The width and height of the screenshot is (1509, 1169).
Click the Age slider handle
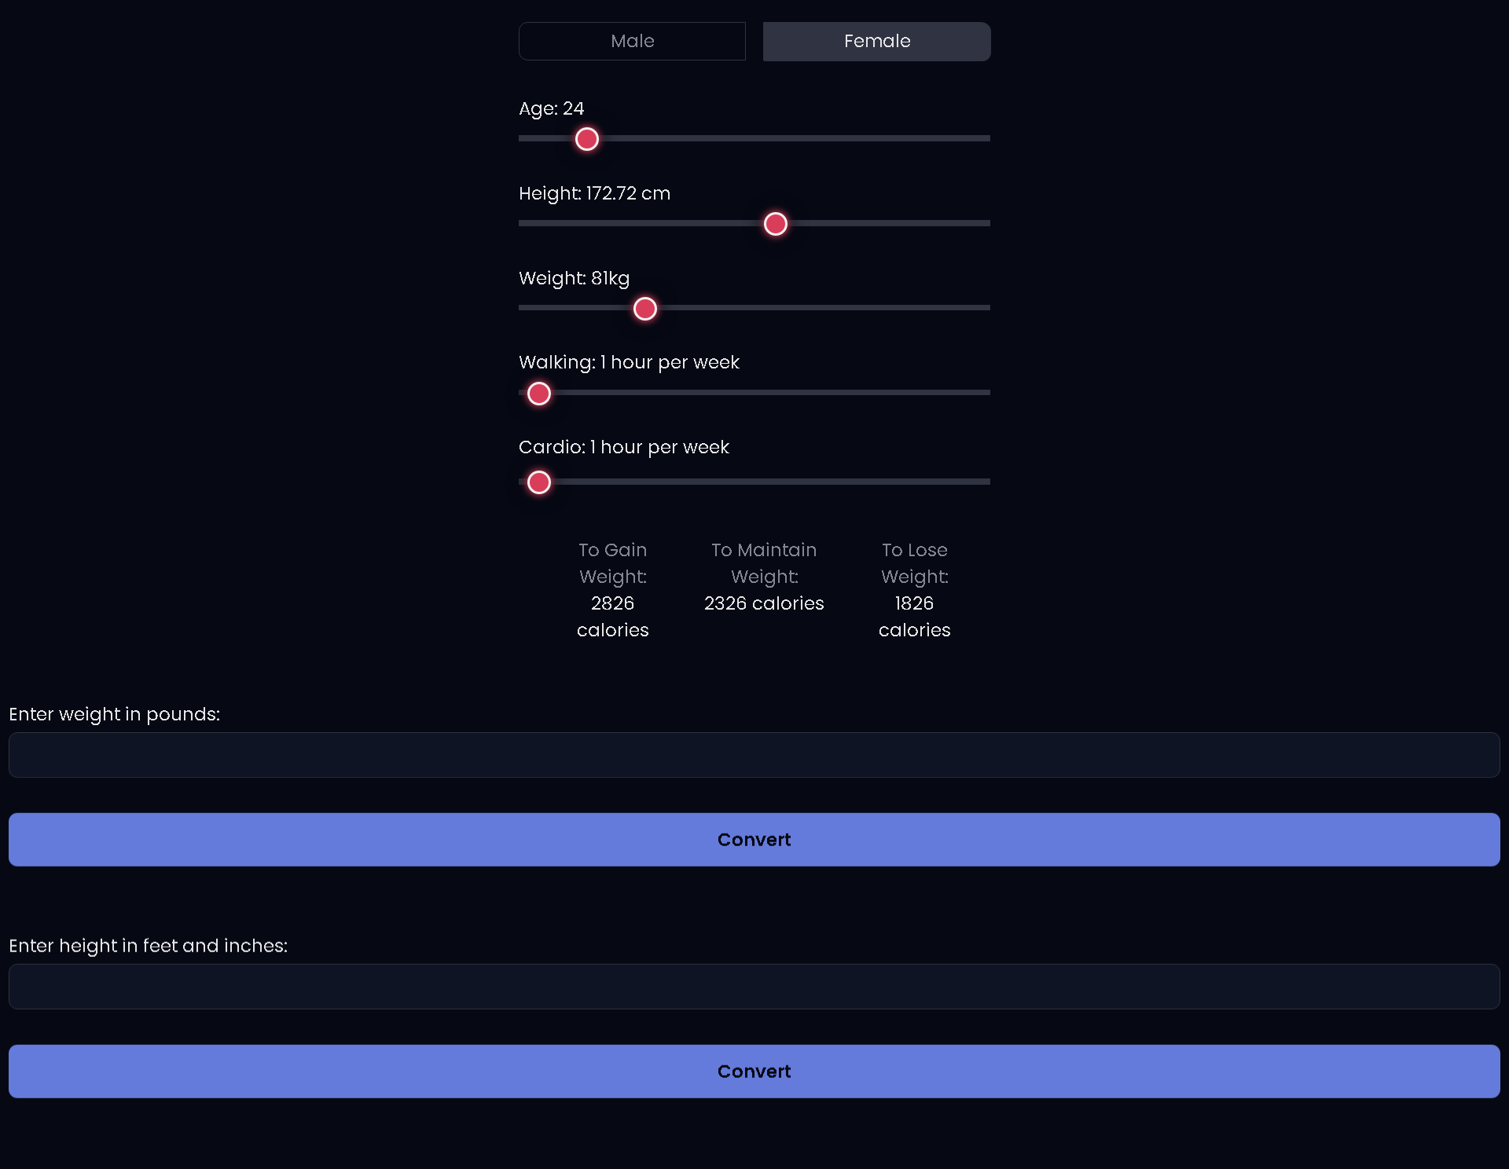pyautogui.click(x=586, y=139)
